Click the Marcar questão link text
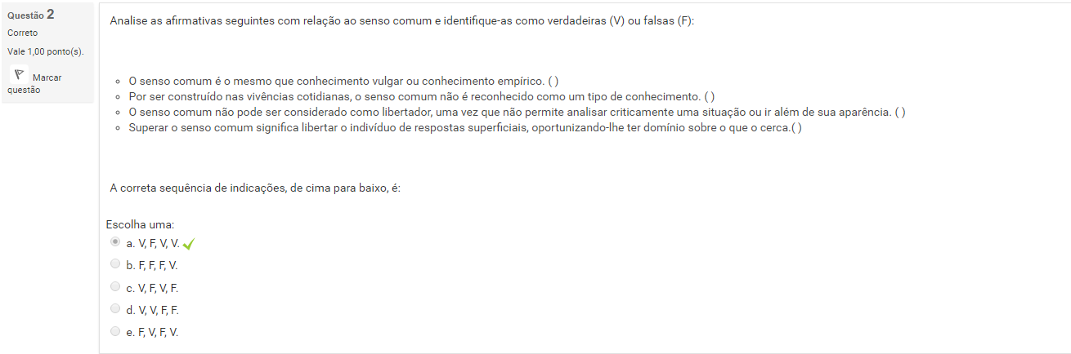 click(x=46, y=77)
